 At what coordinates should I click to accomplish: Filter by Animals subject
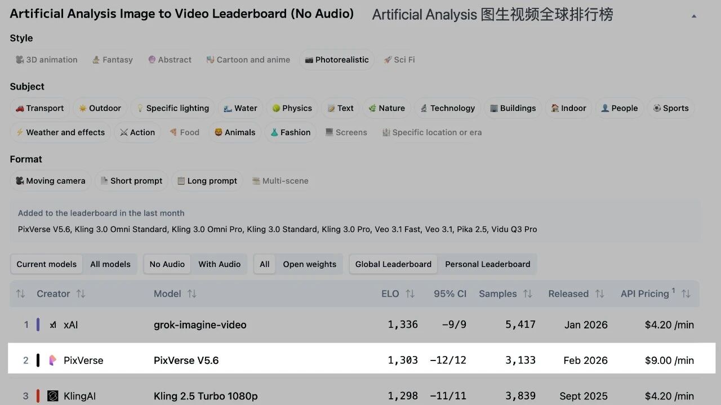[235, 132]
